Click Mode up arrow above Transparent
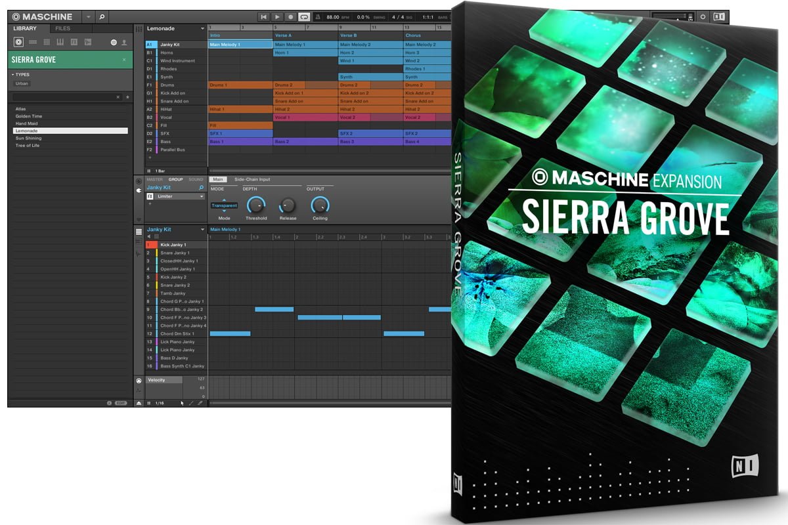This screenshot has height=525, width=788. point(224,199)
